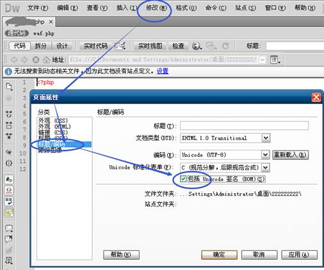324x270 pixels.
Task: Click the refresh icon in document toolbar
Action: point(225,46)
